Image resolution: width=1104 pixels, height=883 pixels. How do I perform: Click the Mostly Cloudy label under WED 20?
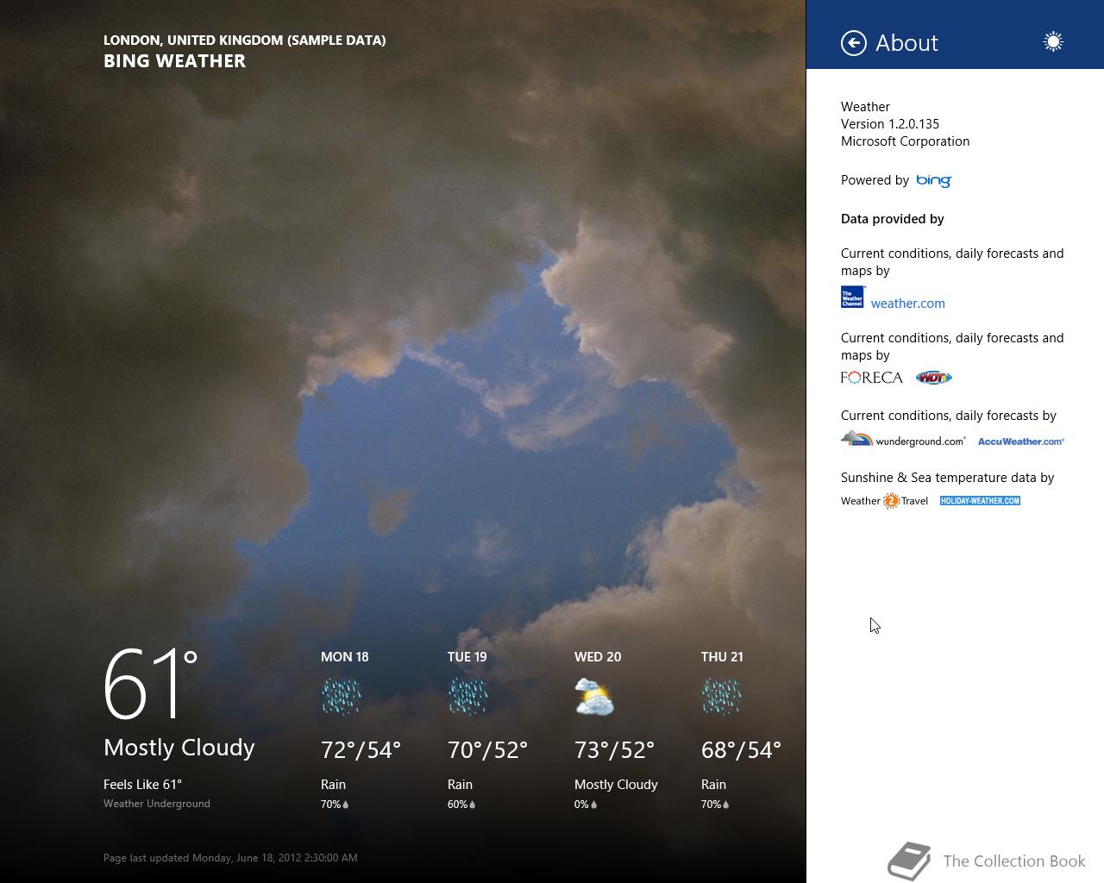[x=616, y=785]
